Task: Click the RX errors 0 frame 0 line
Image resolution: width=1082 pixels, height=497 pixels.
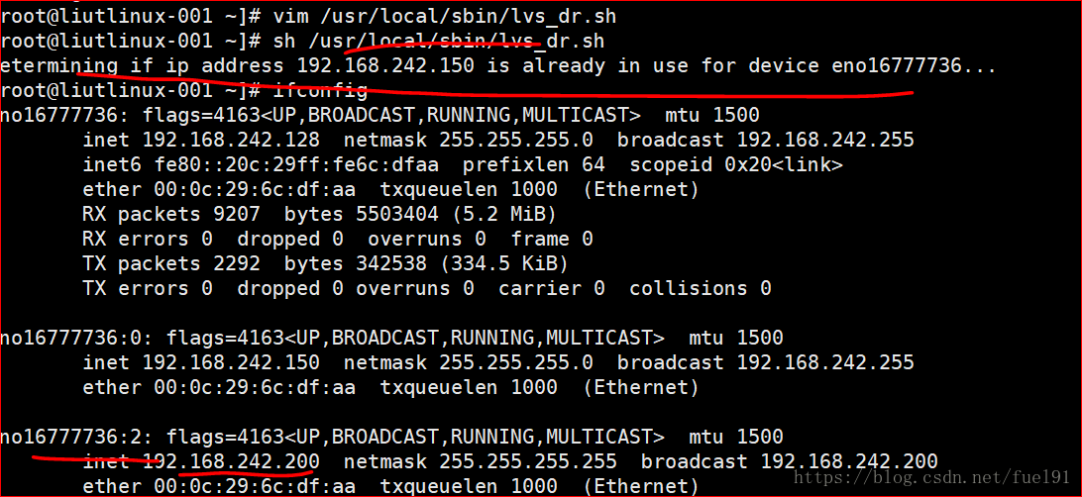Action: tap(338, 240)
